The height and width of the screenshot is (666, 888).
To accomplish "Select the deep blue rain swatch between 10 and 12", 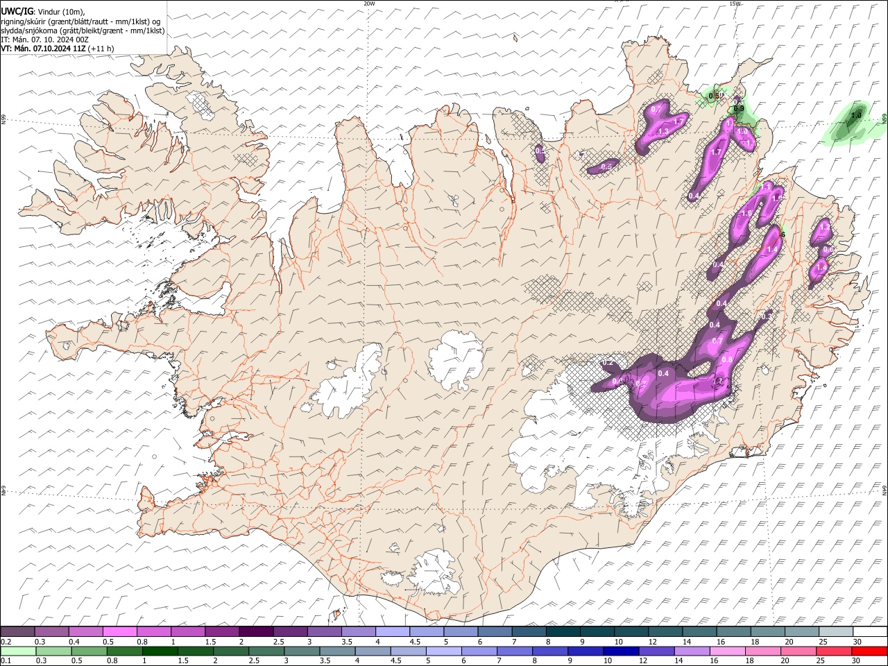I will 620,651.
